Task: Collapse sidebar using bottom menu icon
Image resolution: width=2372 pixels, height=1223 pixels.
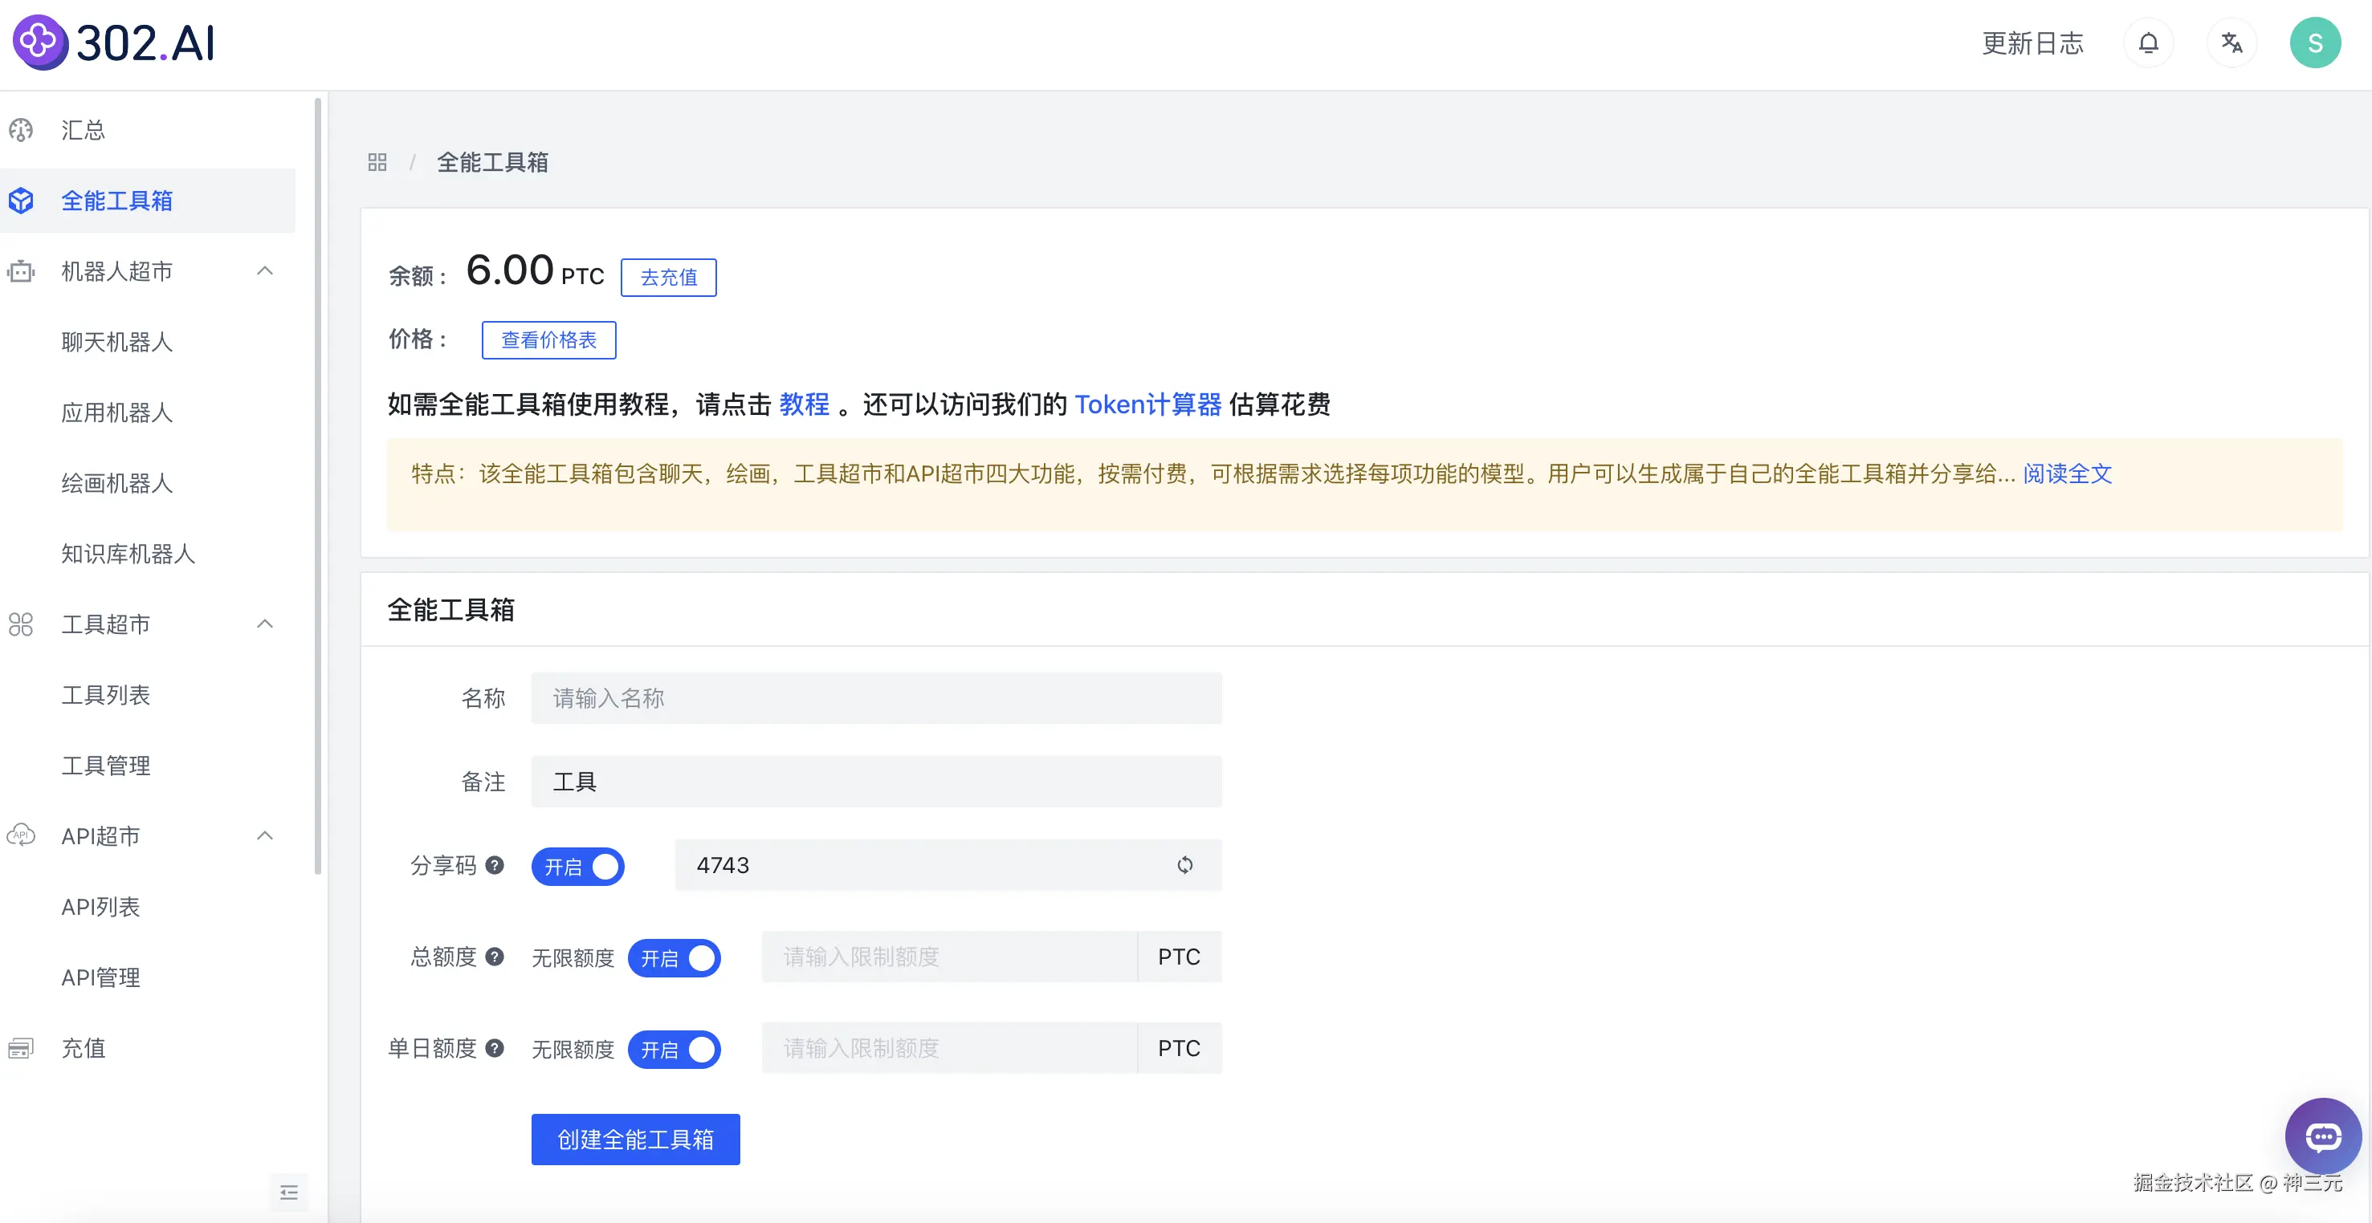Action: coord(288,1193)
